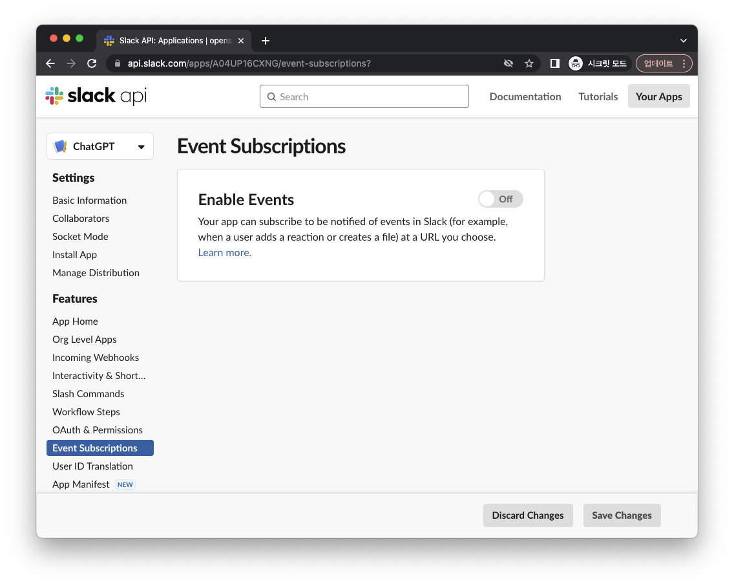Open Collaborators settings

[x=81, y=219]
